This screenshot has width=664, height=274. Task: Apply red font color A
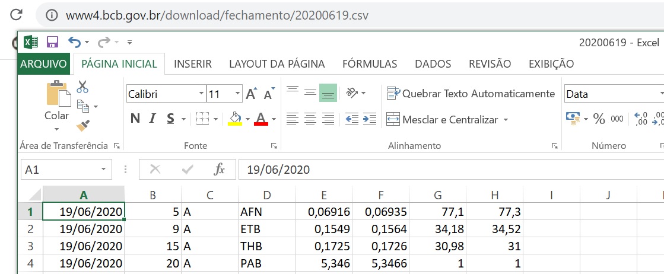tap(261, 119)
